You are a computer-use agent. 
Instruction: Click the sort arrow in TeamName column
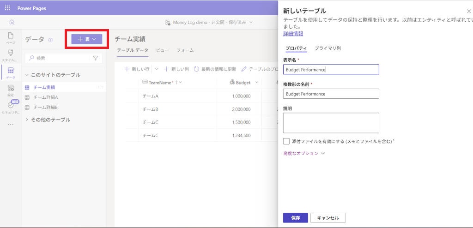[176, 82]
